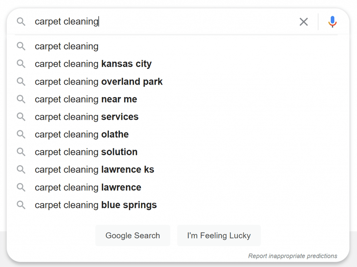Click the I'm Feeling Lucky button
Viewport: 357px width, 267px height.
[x=219, y=235]
